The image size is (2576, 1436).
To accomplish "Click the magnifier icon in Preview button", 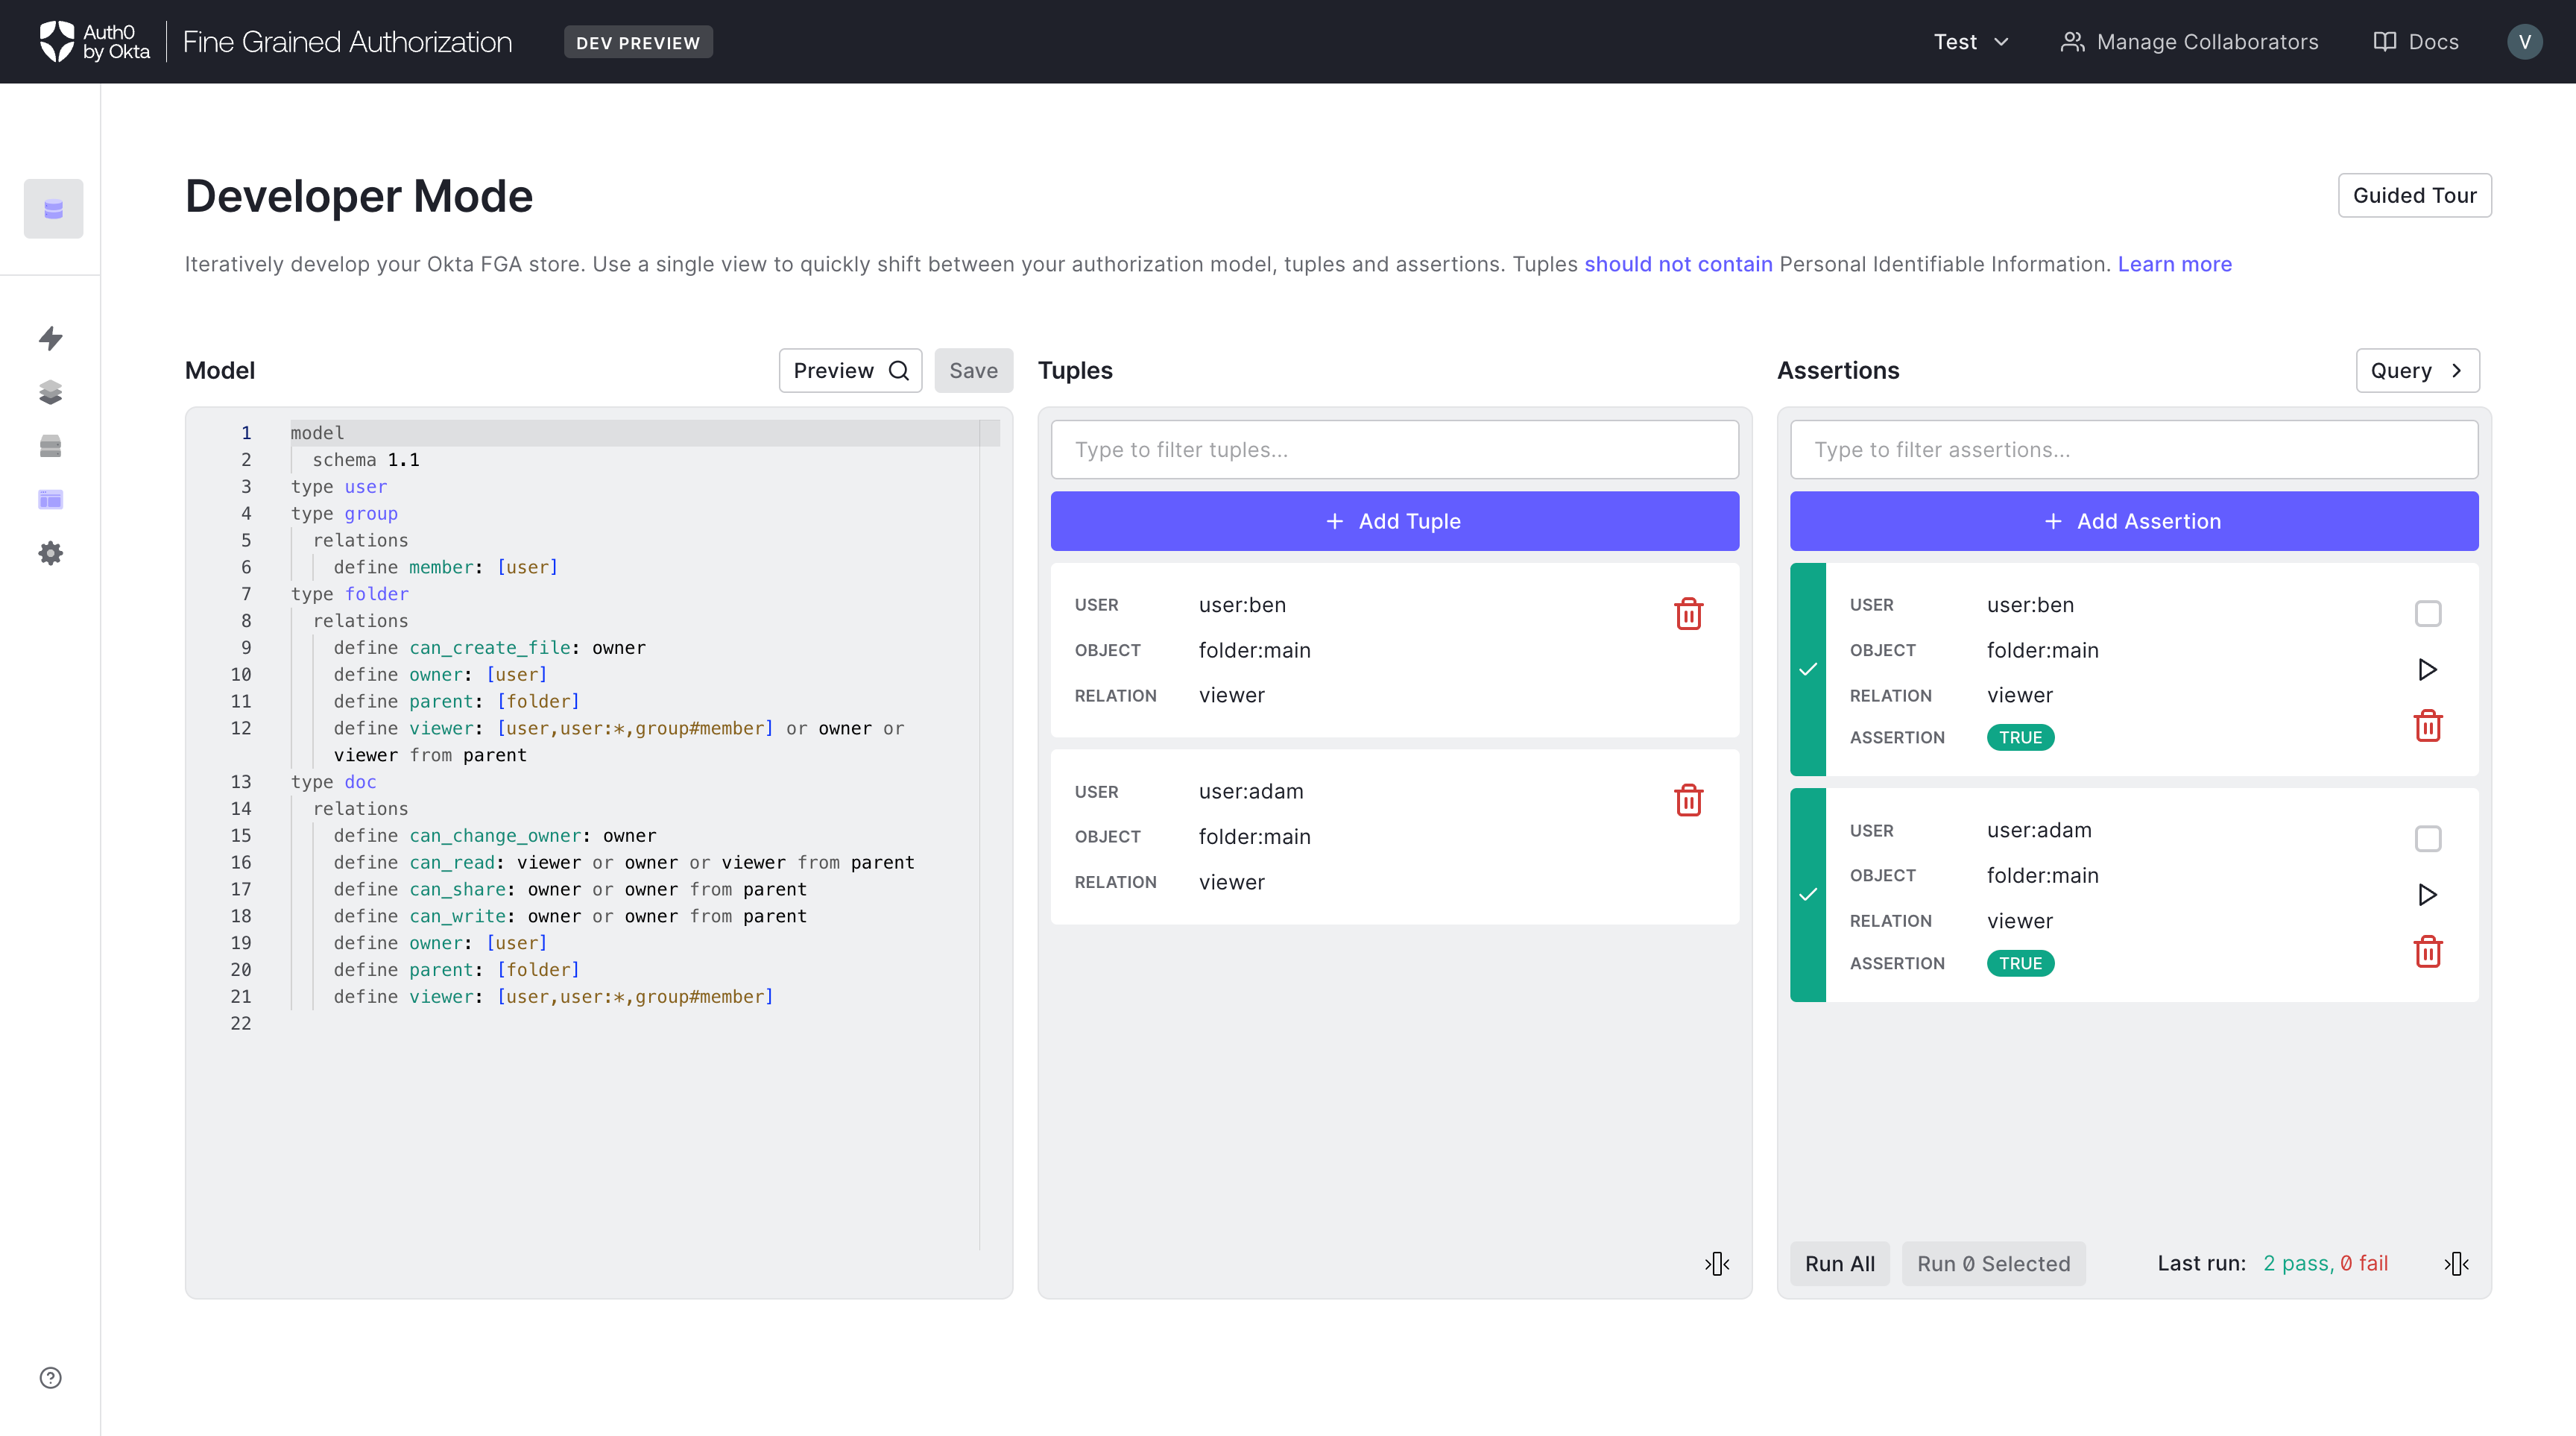I will pyautogui.click(x=898, y=370).
